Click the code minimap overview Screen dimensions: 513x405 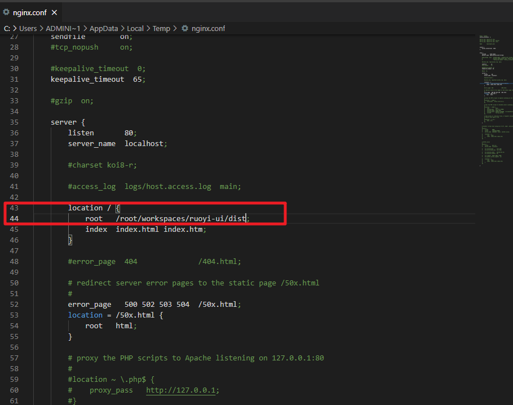coord(496,100)
